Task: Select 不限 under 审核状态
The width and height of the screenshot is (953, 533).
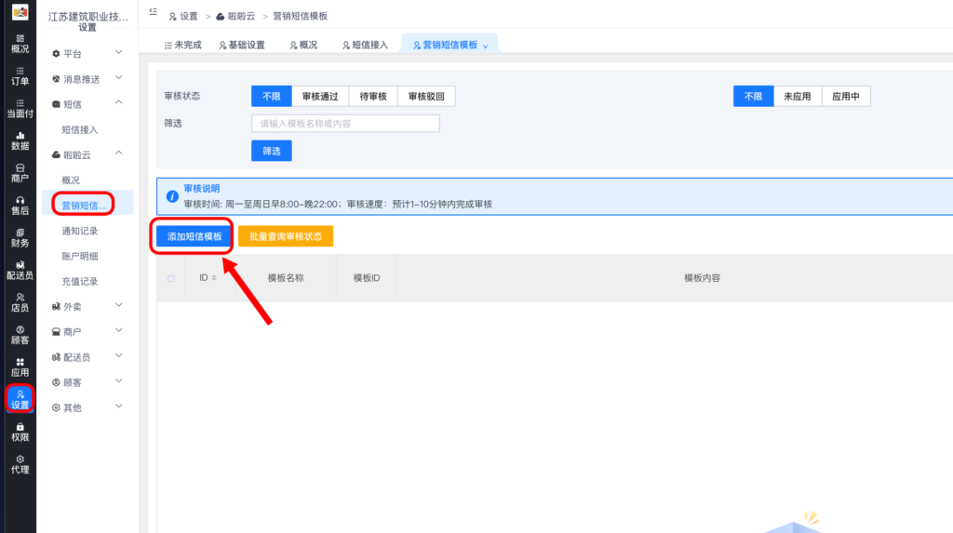Action: point(271,96)
